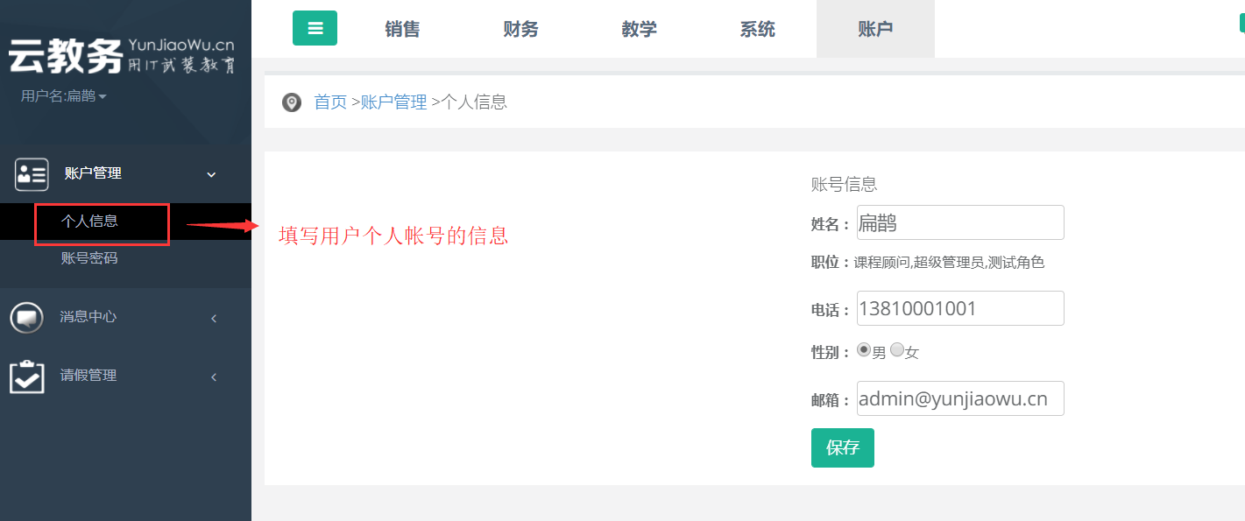Viewport: 1245px width, 521px height.
Task: Open 账户管理 breadcrumb link
Action: point(393,102)
